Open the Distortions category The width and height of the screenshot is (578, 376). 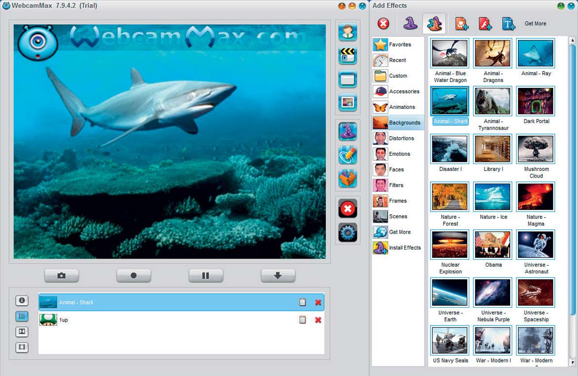(398, 138)
